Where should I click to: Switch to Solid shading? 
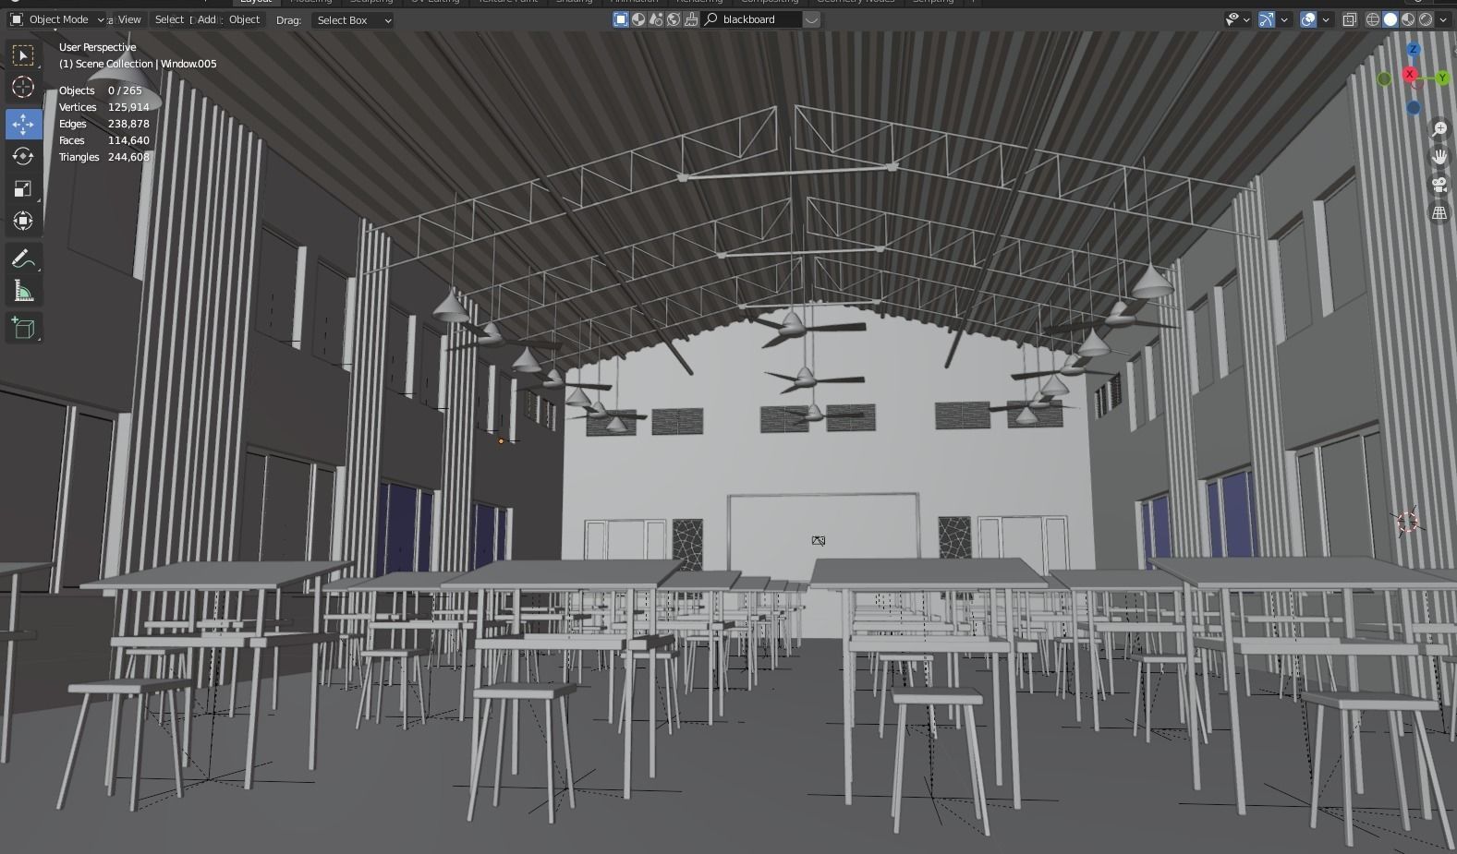[x=1390, y=19]
